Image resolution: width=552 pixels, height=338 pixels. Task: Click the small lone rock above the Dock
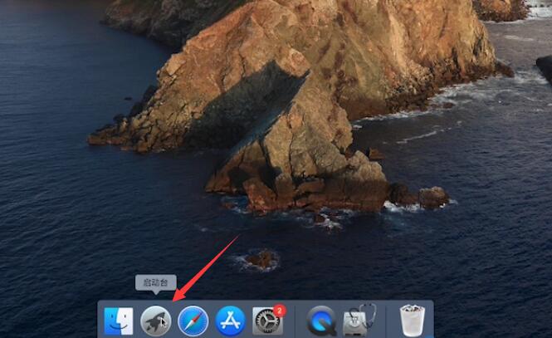pos(261,260)
